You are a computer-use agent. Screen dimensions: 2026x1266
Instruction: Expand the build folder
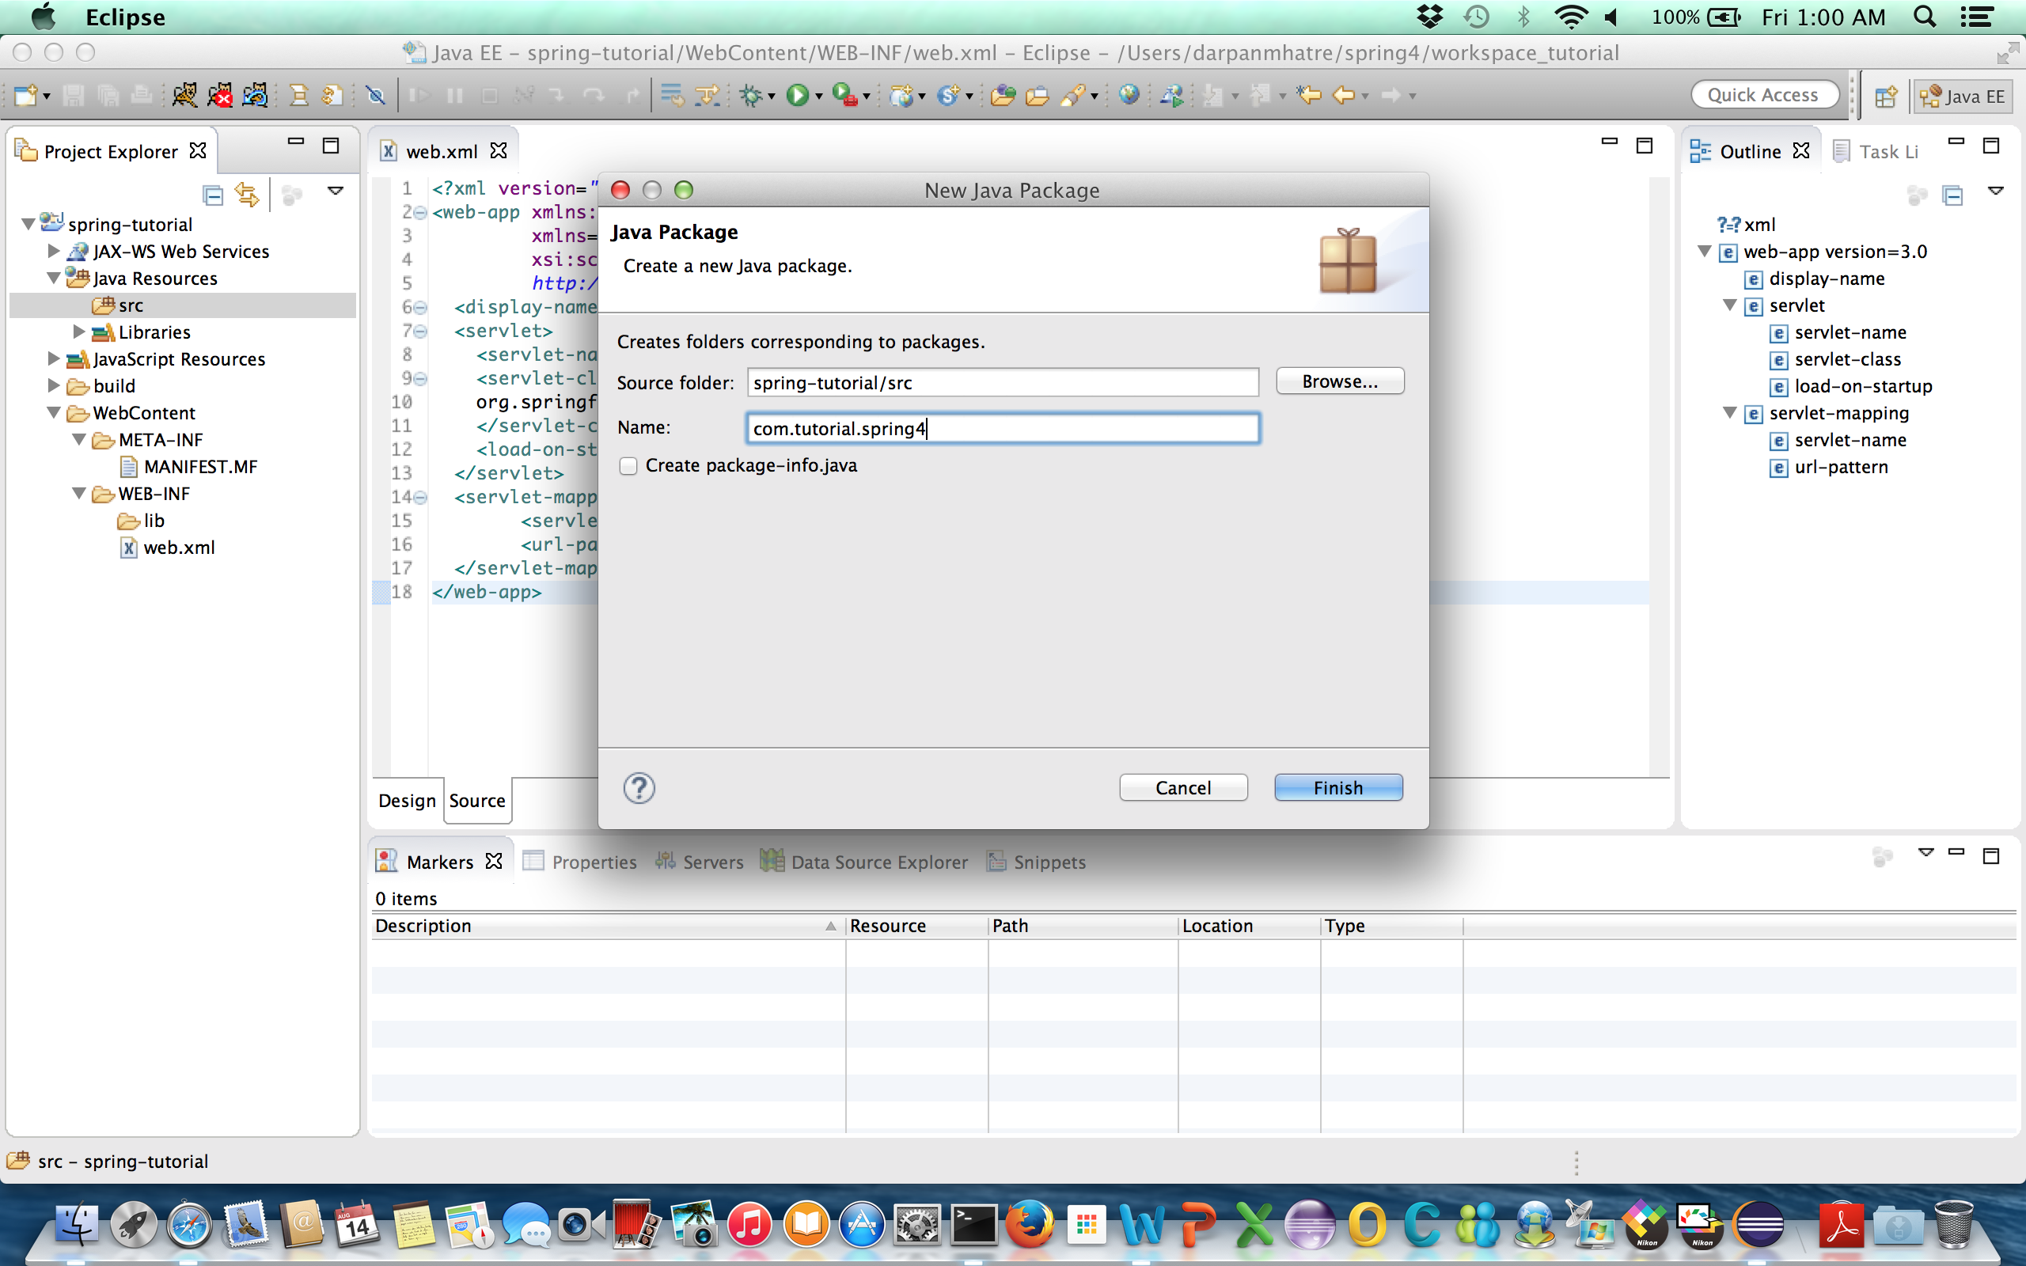tap(54, 385)
